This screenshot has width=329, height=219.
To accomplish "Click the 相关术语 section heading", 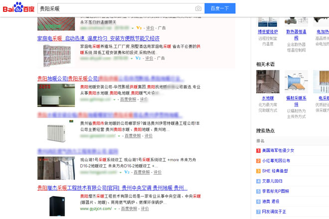I will point(265,64).
